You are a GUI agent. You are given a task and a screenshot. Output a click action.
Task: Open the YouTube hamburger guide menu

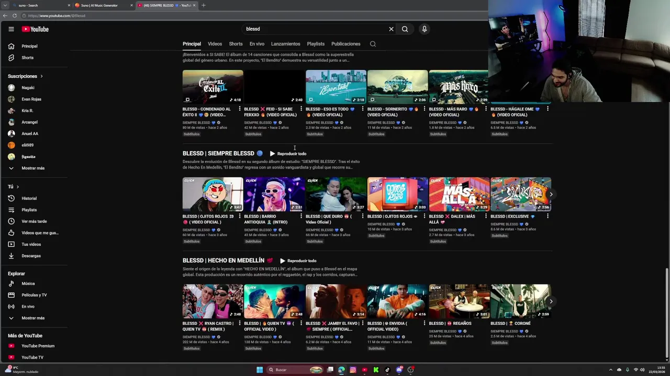[11, 29]
